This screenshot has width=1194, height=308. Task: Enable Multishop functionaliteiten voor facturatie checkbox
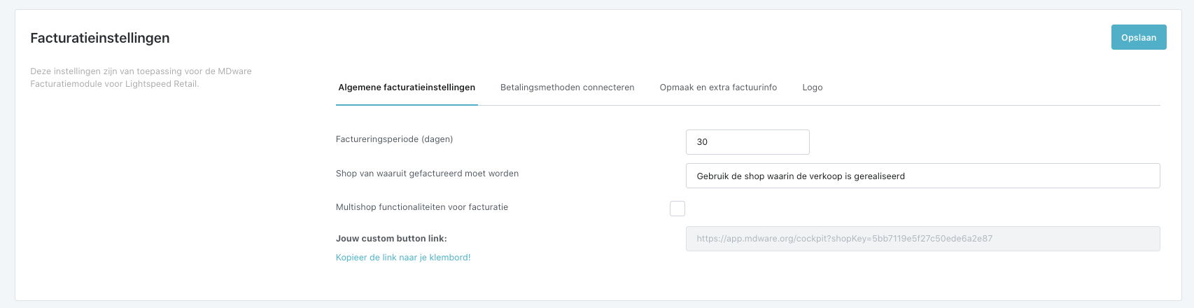[x=677, y=209]
